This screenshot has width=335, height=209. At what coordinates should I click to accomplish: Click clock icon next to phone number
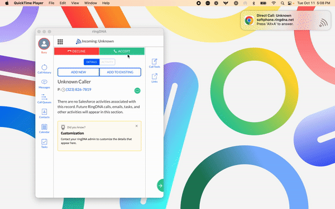(63, 90)
